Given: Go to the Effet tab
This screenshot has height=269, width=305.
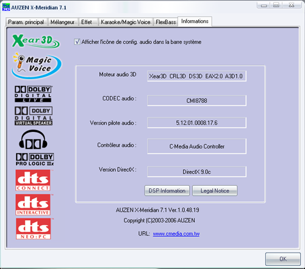Looking at the screenshot, I should coord(87,22).
